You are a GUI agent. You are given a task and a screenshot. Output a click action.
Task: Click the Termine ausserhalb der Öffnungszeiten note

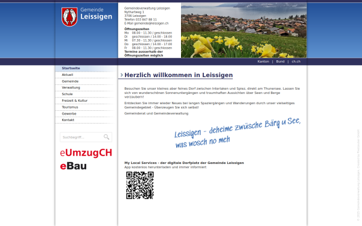(x=144, y=54)
